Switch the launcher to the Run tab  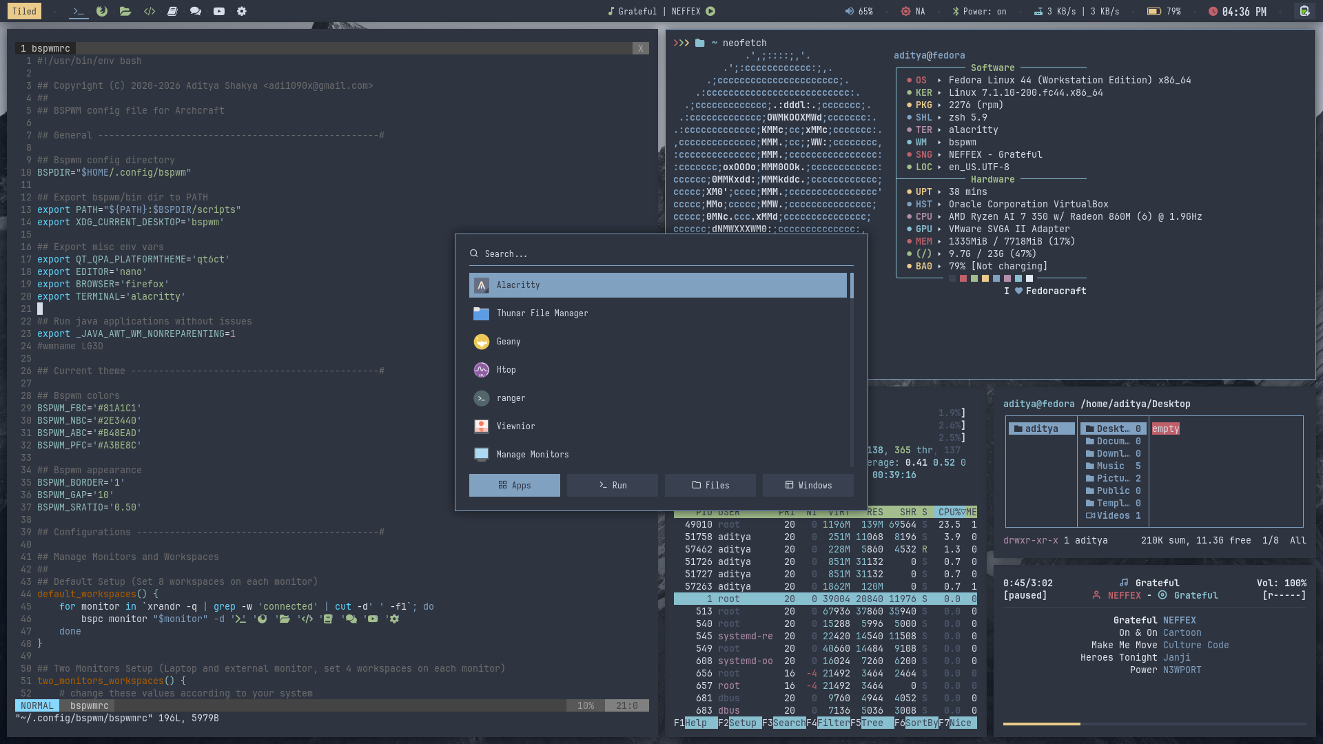pos(613,485)
